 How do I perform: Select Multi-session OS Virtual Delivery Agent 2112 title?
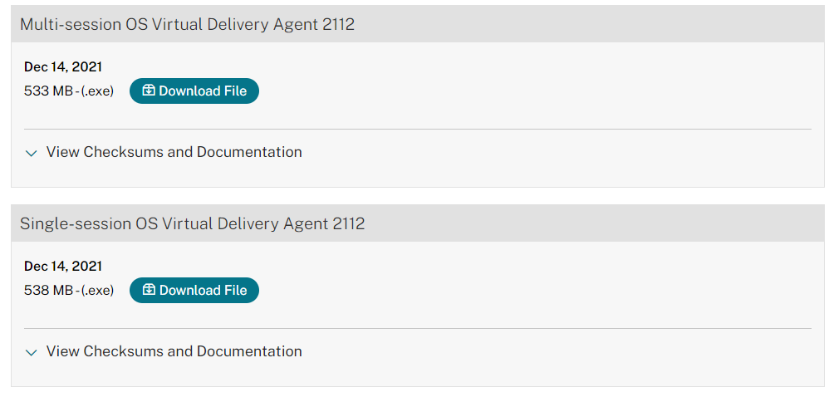(187, 24)
